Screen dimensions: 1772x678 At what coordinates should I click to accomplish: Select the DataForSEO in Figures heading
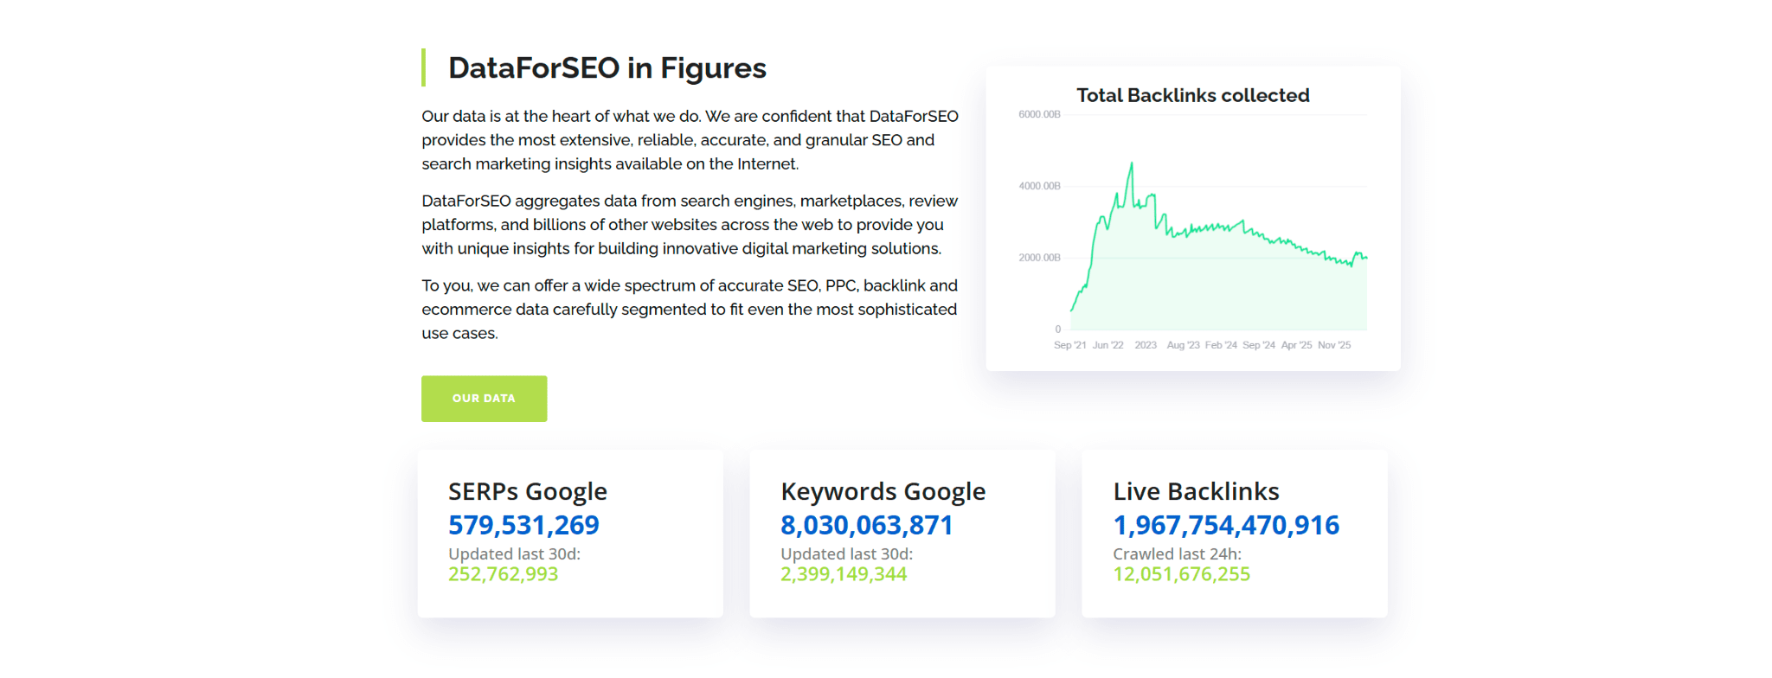click(607, 68)
